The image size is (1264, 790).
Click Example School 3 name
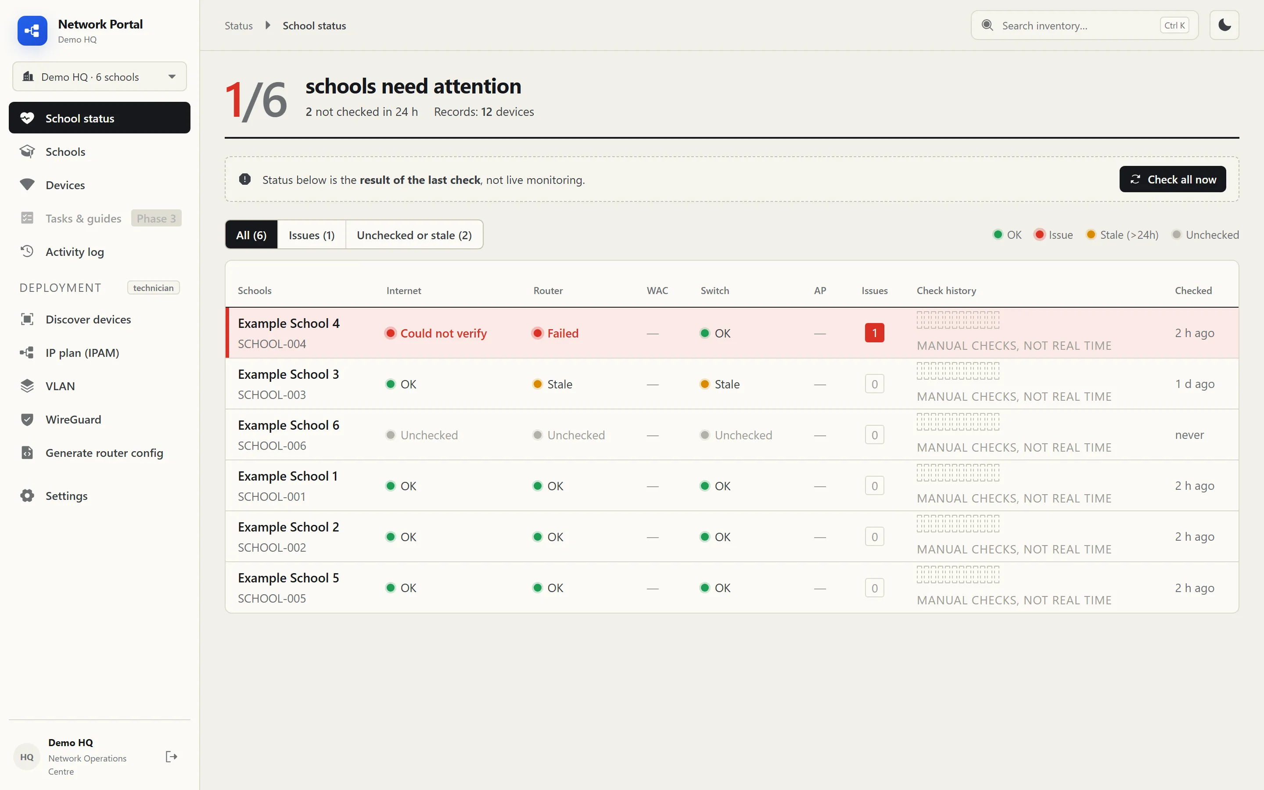(x=288, y=374)
